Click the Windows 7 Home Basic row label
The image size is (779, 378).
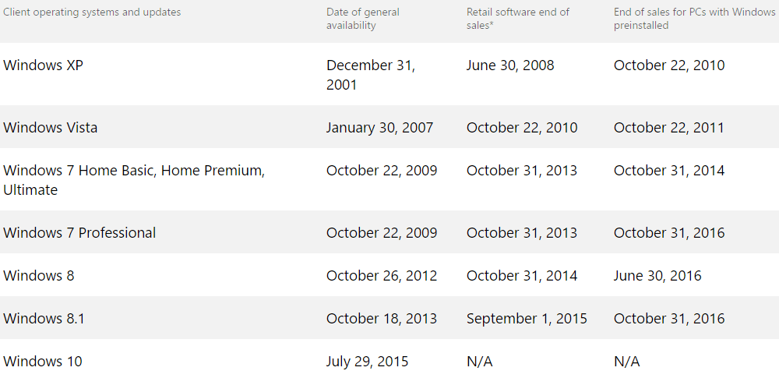click(x=134, y=180)
